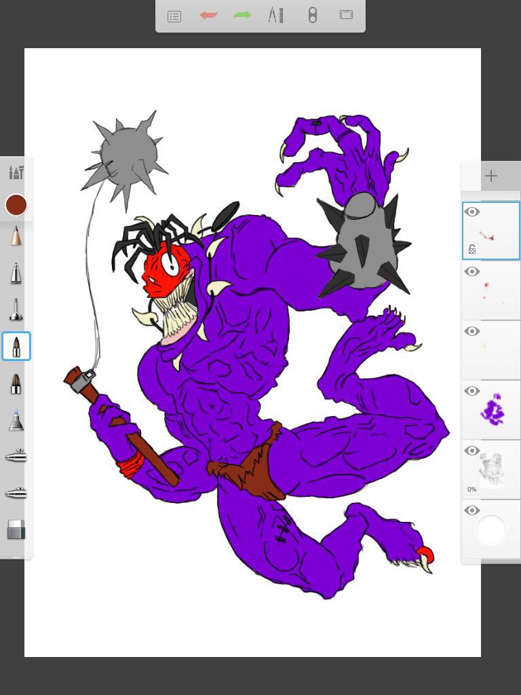Select the upper airbrush tool
Viewport: 521px width, 695px height.
[16, 456]
